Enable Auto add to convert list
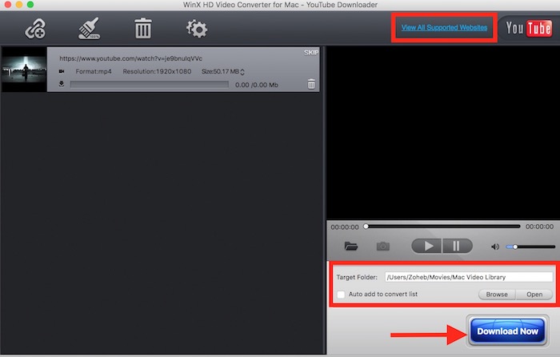The height and width of the screenshot is (357, 560). pyautogui.click(x=342, y=295)
